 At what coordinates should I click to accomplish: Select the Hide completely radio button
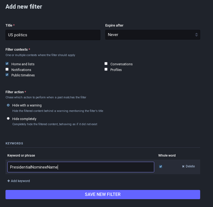(x=8, y=118)
